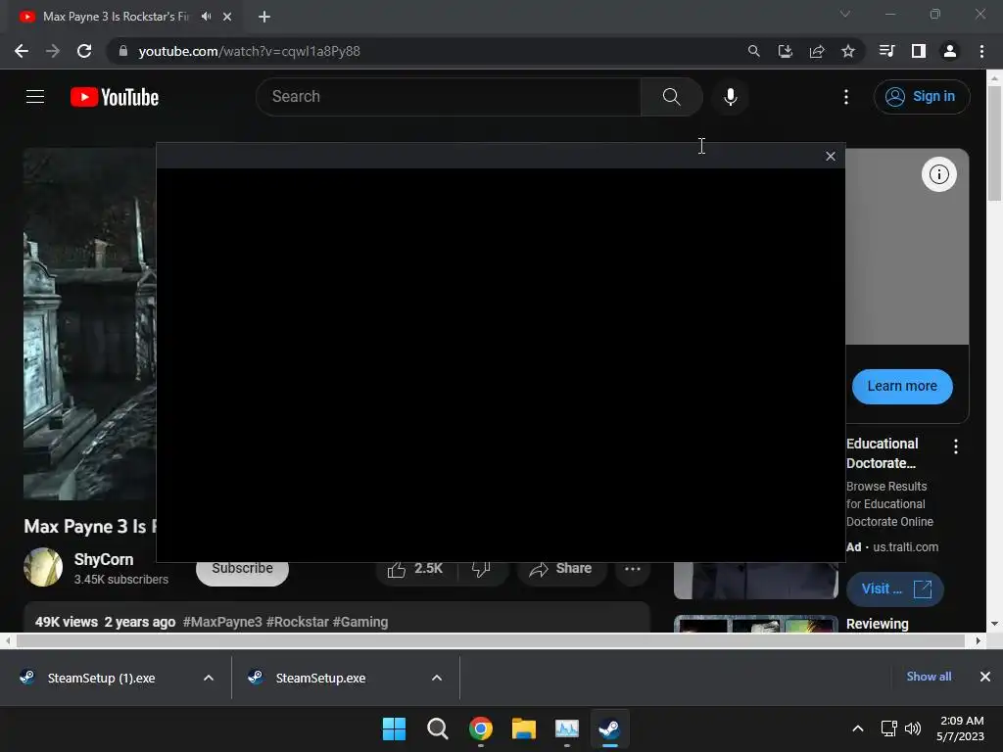Share this page from address bar

click(x=816, y=51)
